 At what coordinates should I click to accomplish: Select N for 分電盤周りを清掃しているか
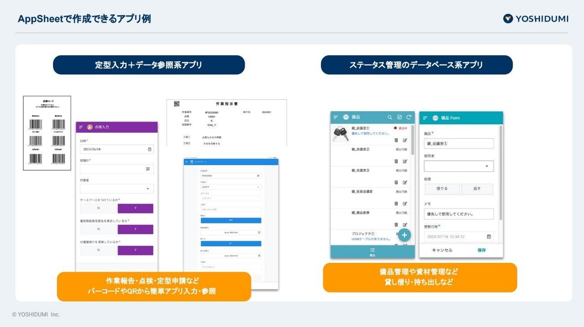point(99,250)
